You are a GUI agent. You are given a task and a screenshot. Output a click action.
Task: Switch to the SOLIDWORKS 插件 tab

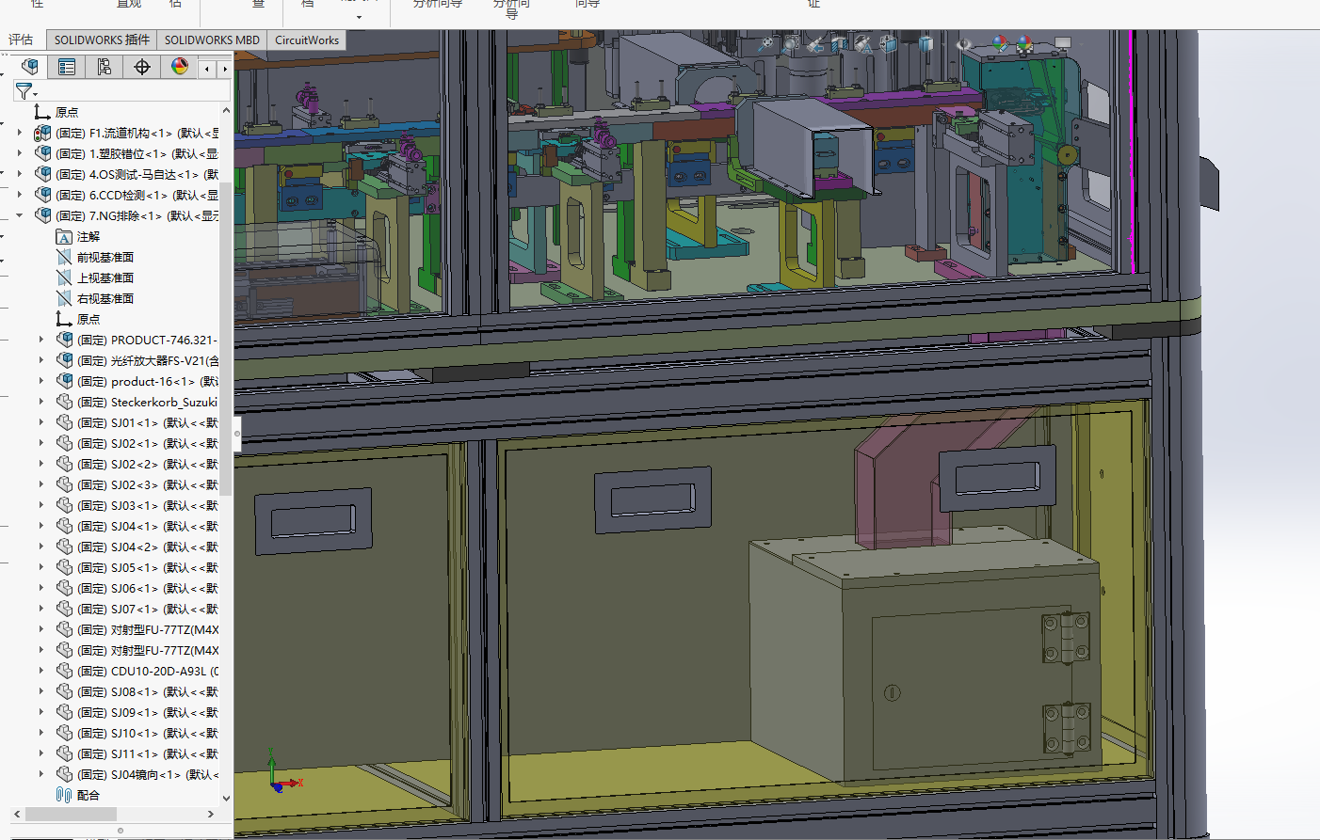102,40
